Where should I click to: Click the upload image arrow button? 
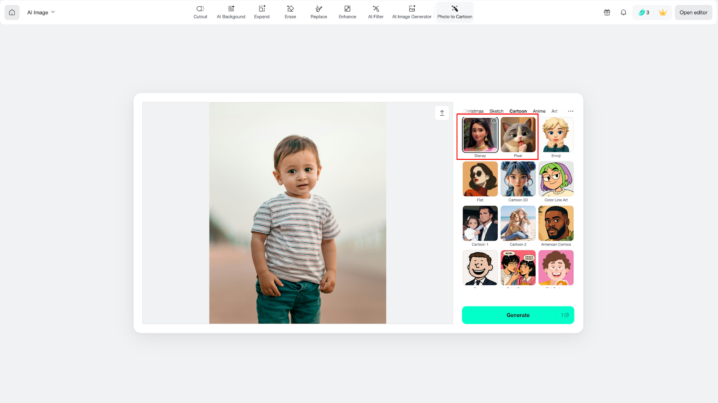coord(442,113)
